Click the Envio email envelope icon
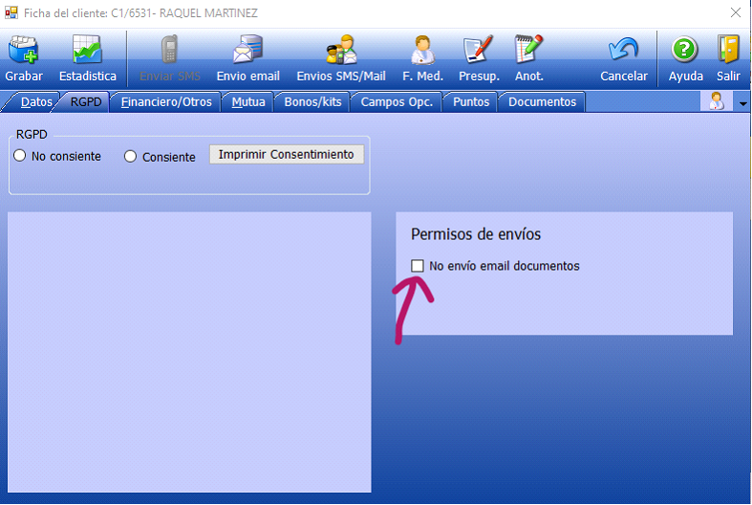The image size is (752, 505). 247,50
